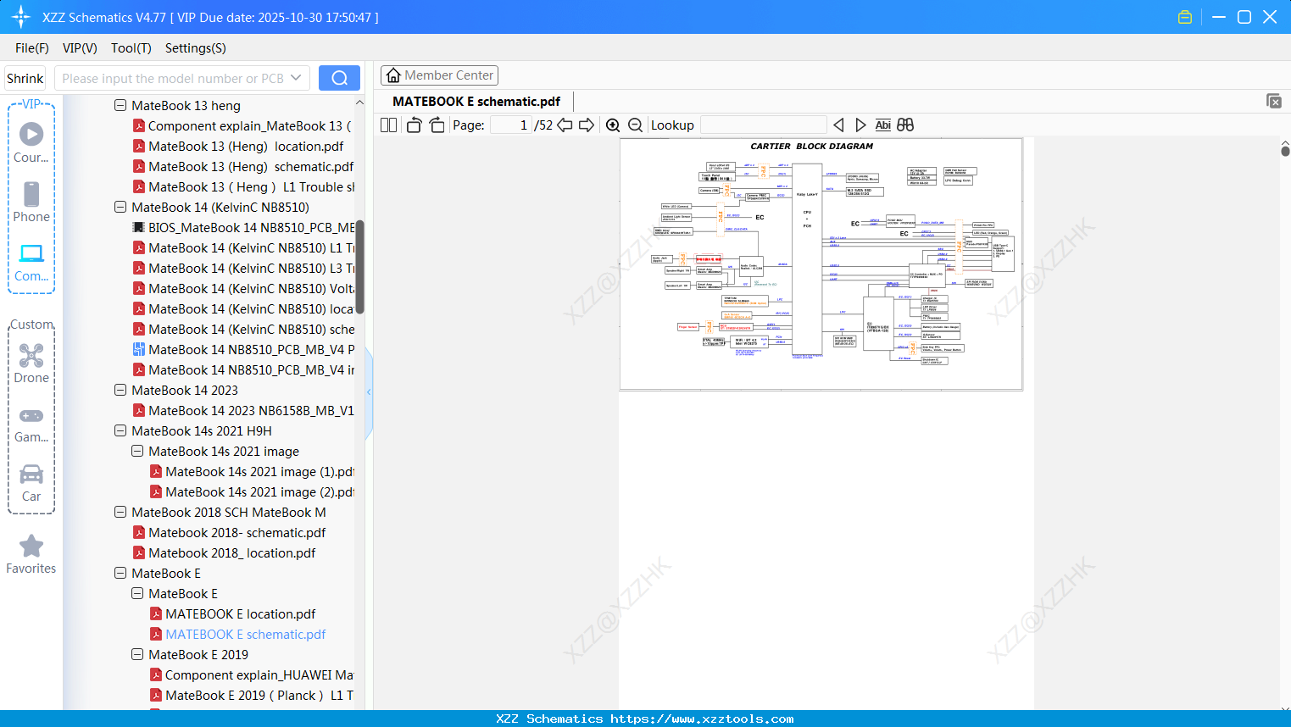This screenshot has width=1291, height=727.
Task: Open the File(F) menu
Action: [32, 48]
